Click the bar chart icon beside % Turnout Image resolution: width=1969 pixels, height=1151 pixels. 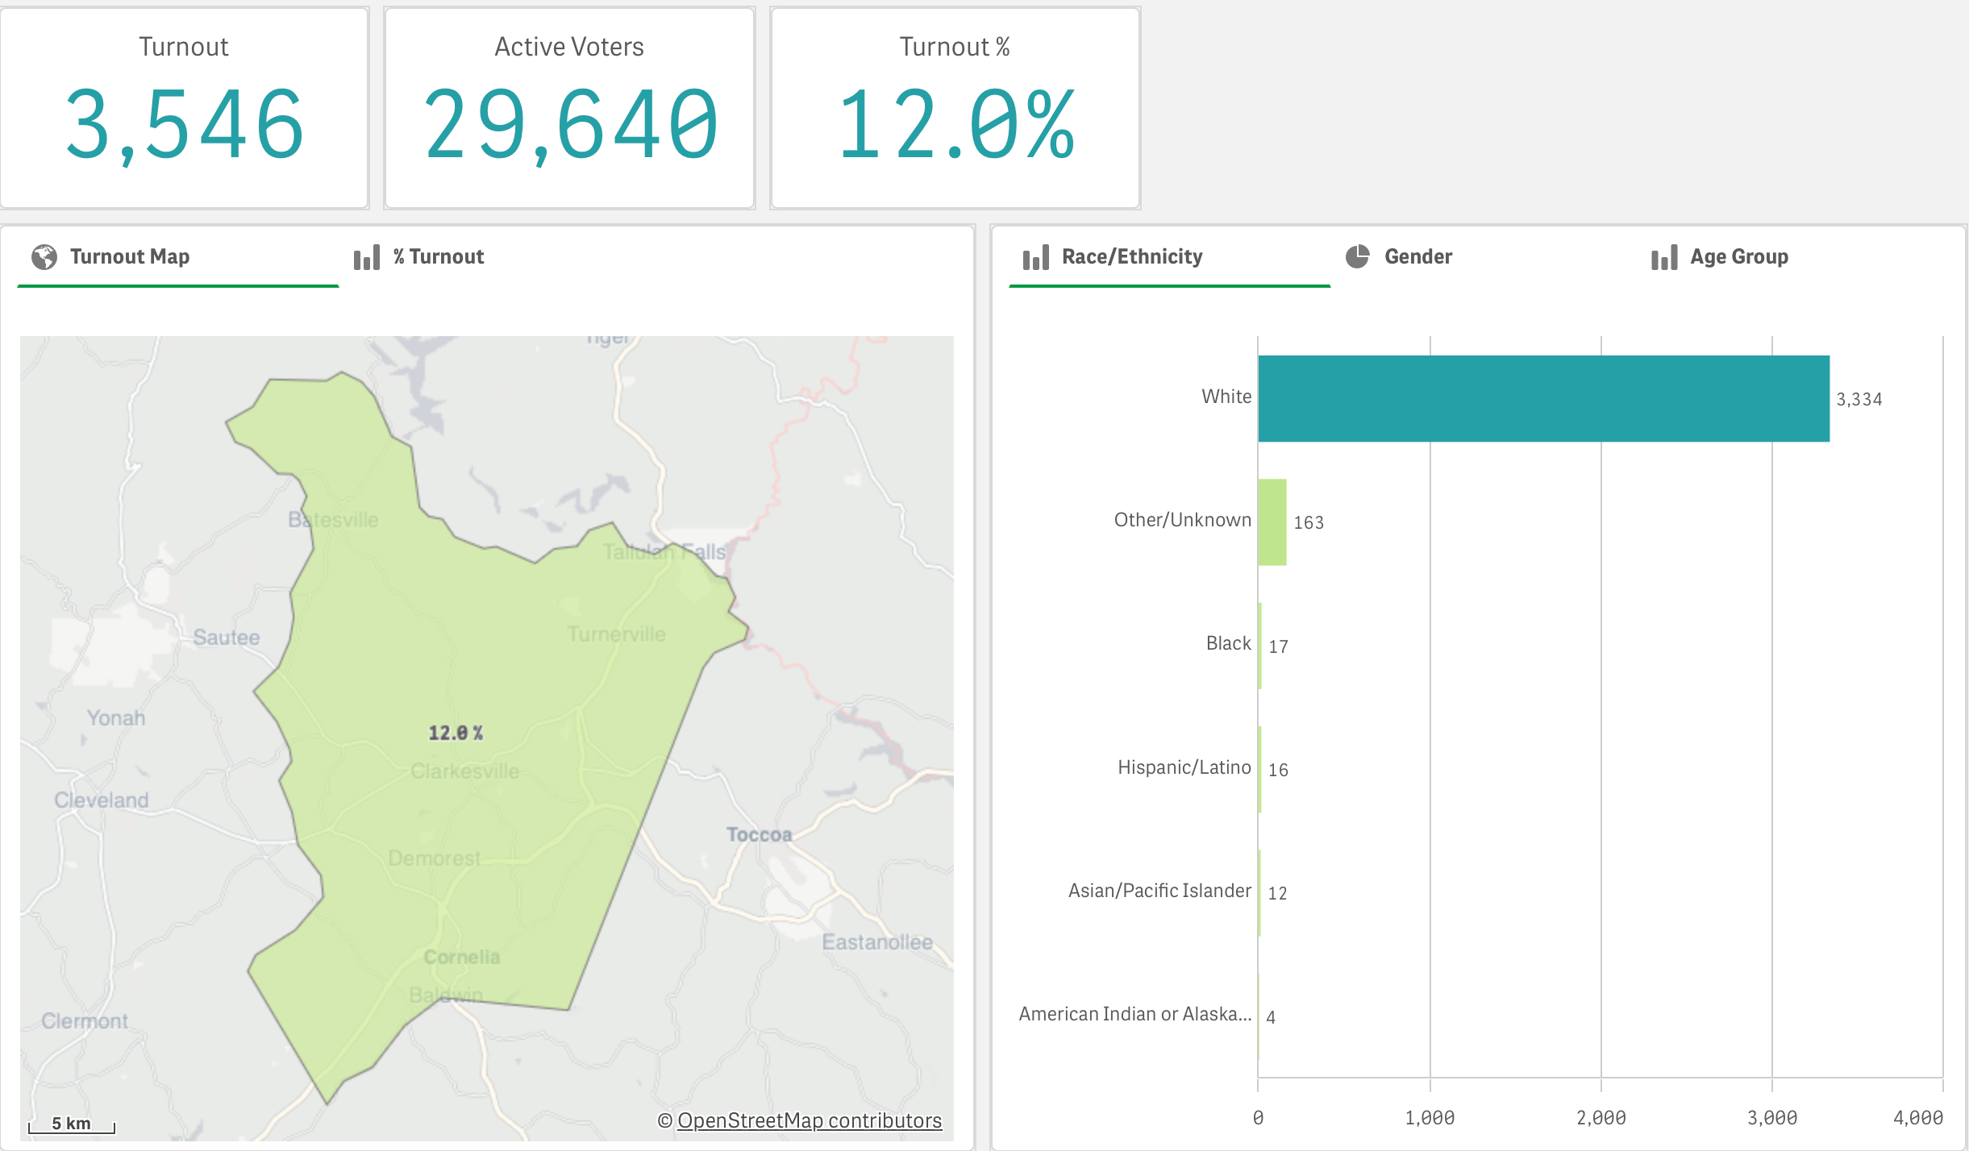(x=367, y=258)
